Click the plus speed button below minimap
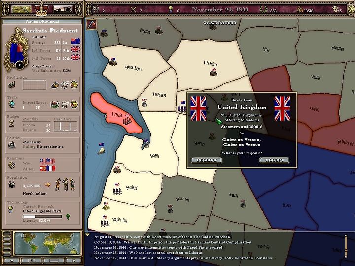Image resolution: width=355 pixels, height=266 pixels. pyautogui.click(x=73, y=261)
